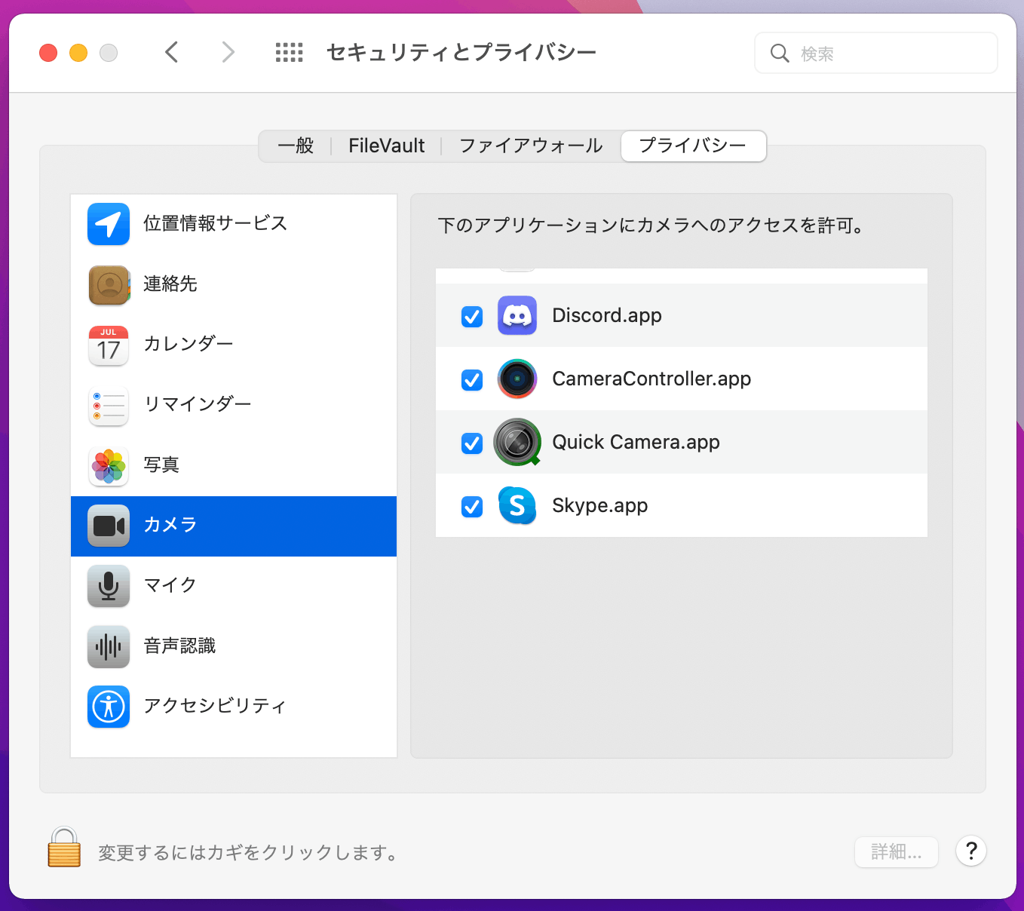Uncheck camera access for Quick Camera.app

point(472,443)
